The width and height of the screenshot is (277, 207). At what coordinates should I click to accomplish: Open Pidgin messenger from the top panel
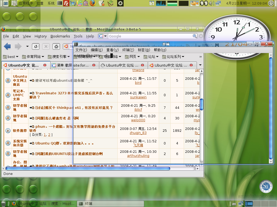(x=86, y=3)
